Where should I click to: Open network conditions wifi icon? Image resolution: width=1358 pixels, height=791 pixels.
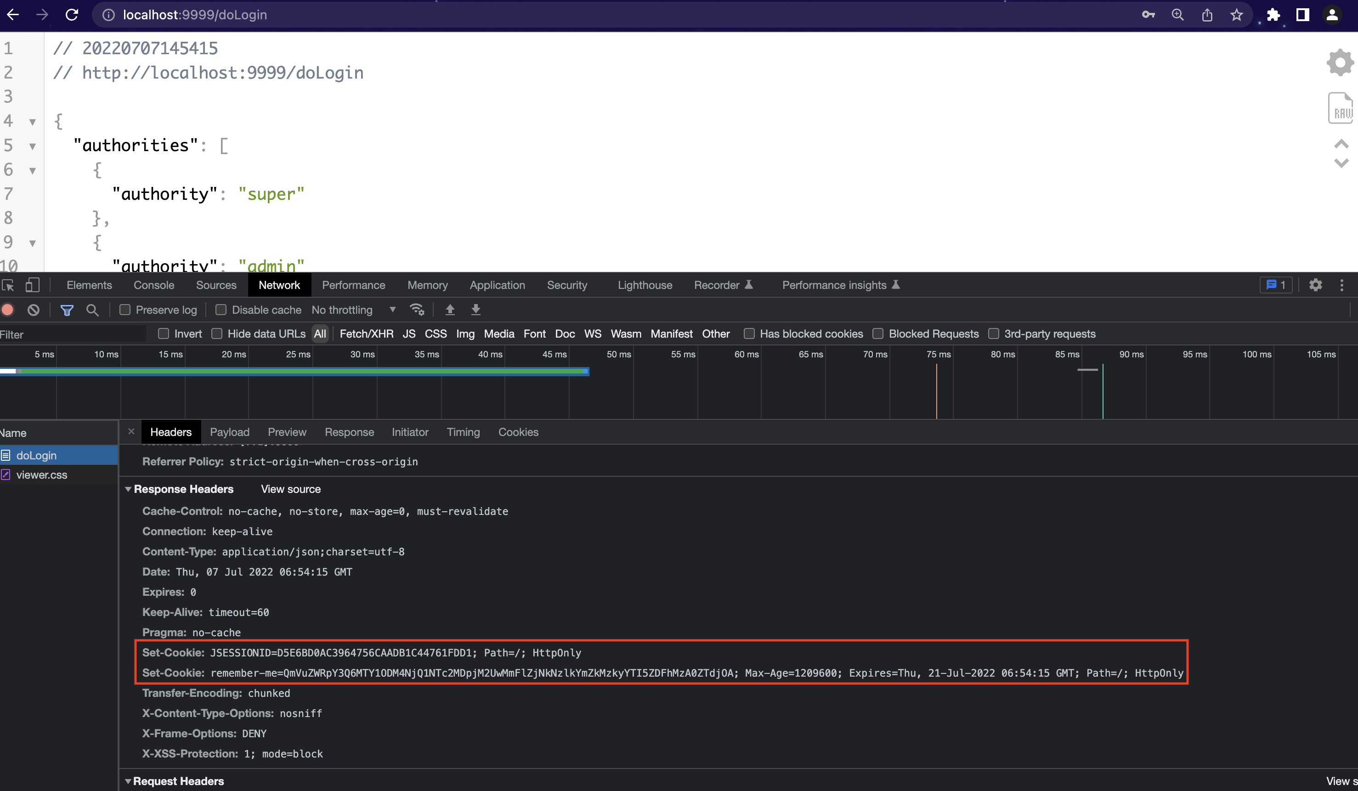coord(417,310)
